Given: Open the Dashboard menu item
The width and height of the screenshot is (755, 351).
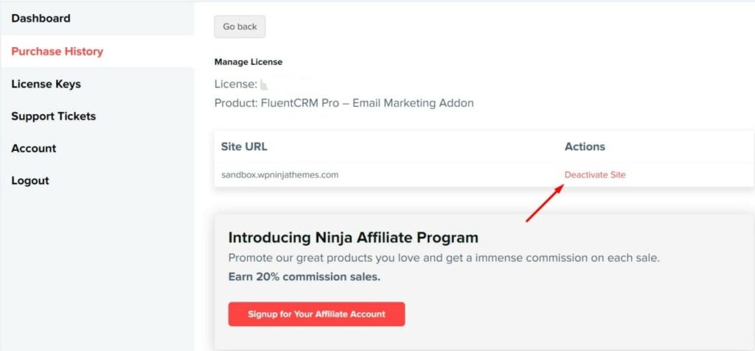Looking at the screenshot, I should coord(41,18).
